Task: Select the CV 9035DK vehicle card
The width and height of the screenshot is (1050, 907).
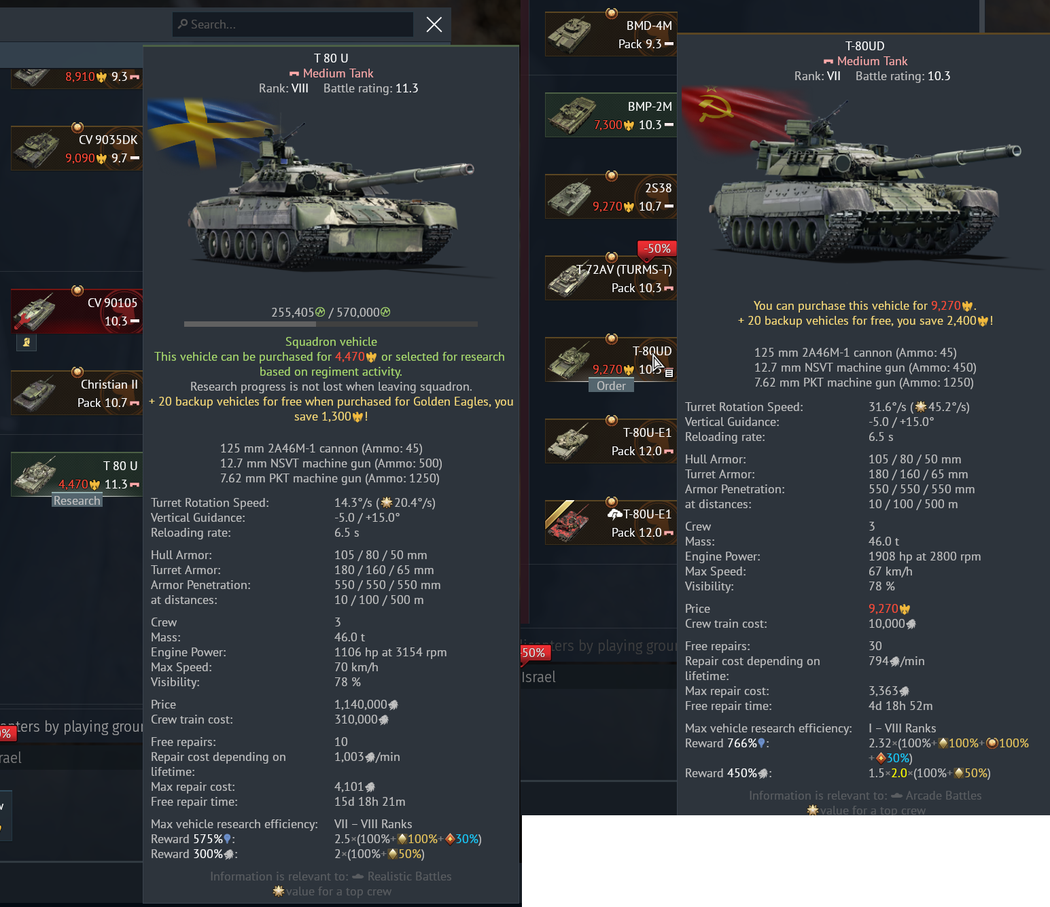Action: click(77, 148)
